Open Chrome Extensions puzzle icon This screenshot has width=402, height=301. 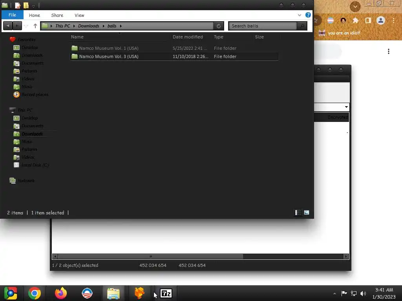356,20
